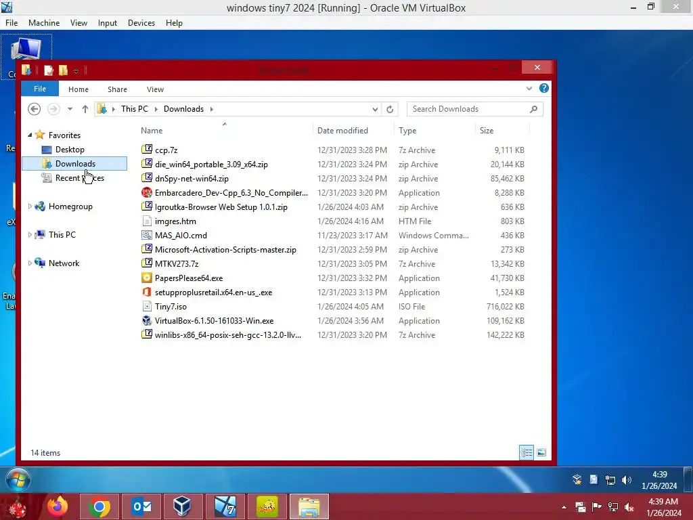Open VirtualBox Devices menu

tap(141, 23)
